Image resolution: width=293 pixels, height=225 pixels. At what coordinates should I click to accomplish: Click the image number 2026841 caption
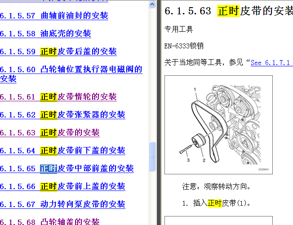click(263, 169)
